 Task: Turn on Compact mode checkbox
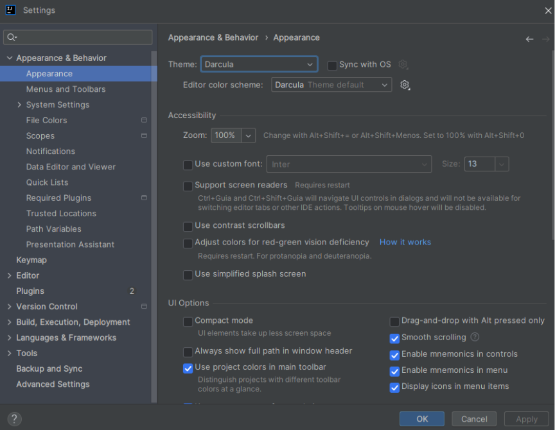click(188, 322)
